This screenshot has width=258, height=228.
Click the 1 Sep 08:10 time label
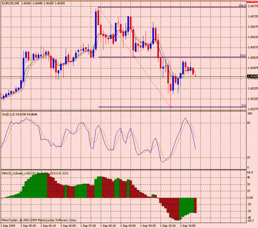point(108,226)
